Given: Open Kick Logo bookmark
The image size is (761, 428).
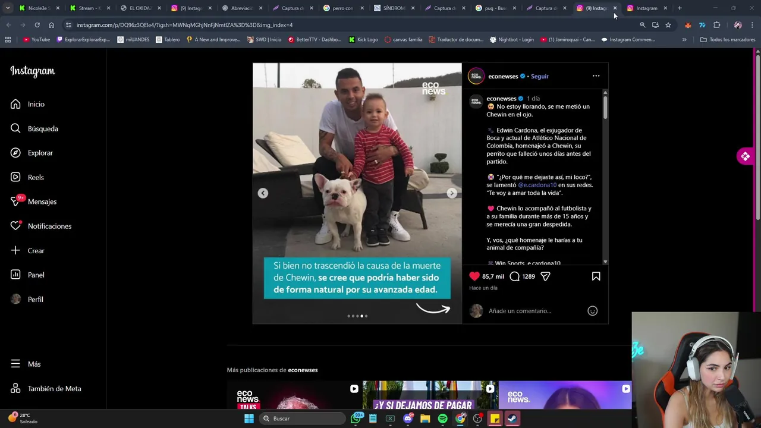Looking at the screenshot, I should 363,40.
